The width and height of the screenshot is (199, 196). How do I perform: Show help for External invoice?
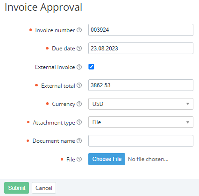click(x=79, y=67)
